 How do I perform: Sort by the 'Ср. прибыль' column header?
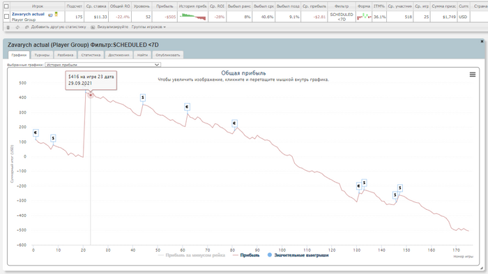pos(314,6)
